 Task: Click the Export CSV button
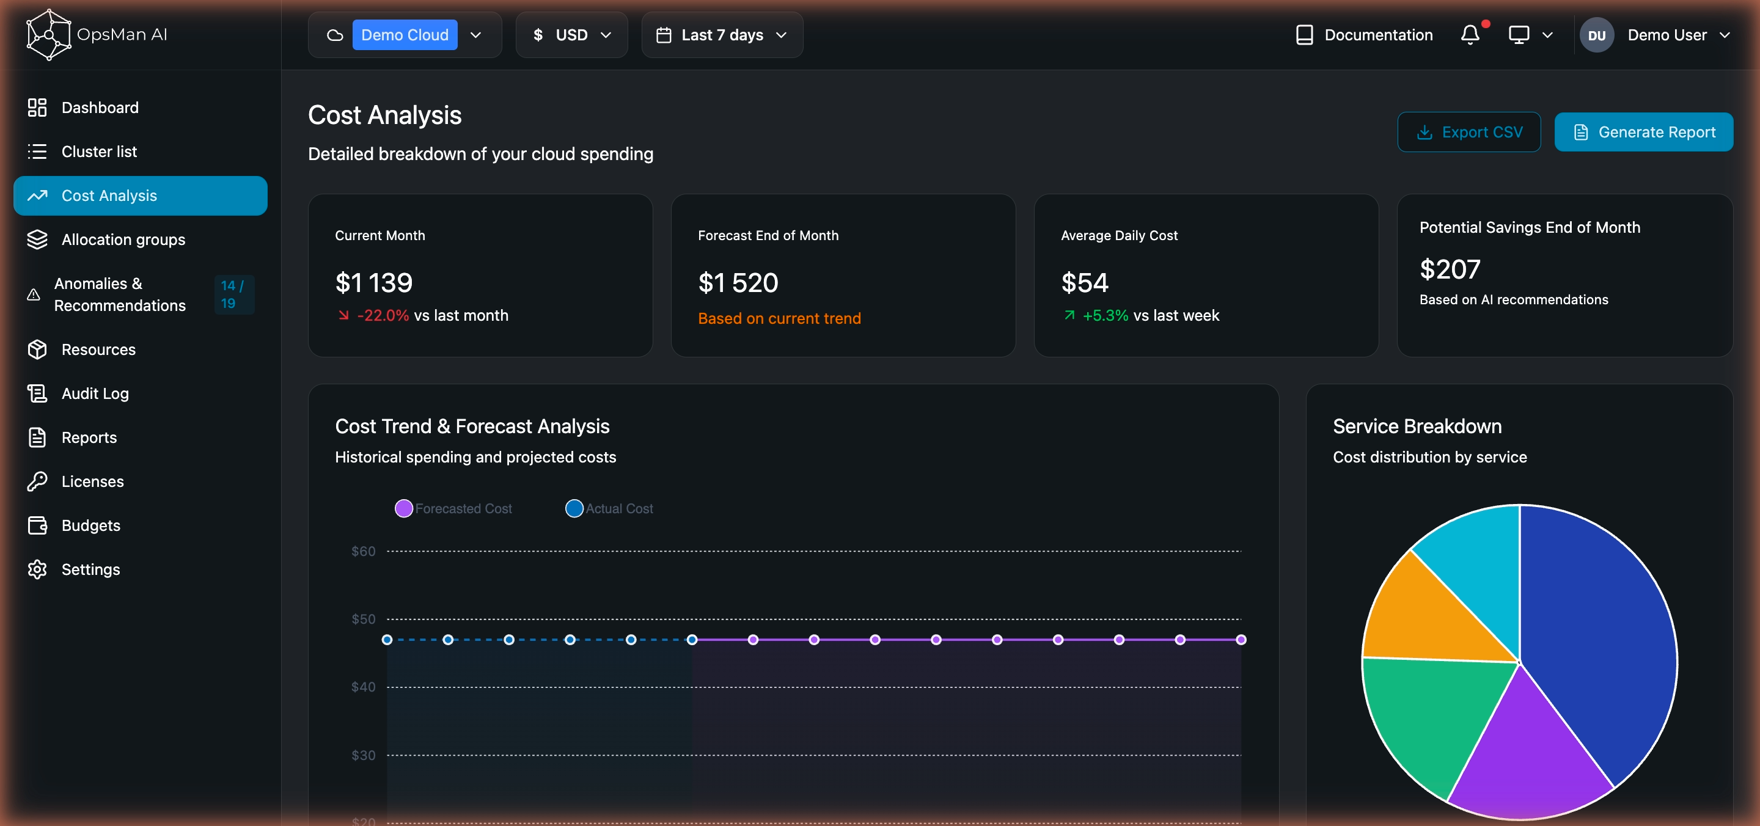point(1469,132)
